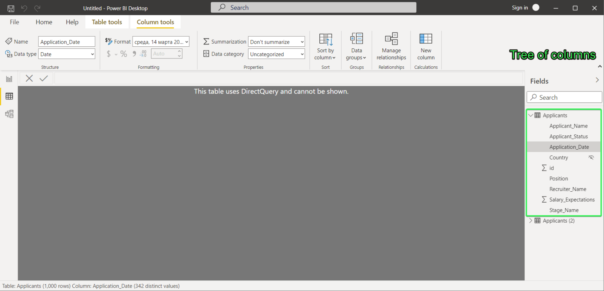This screenshot has width=604, height=291.
Task: Open the Data type dropdown
Action: pos(66,54)
